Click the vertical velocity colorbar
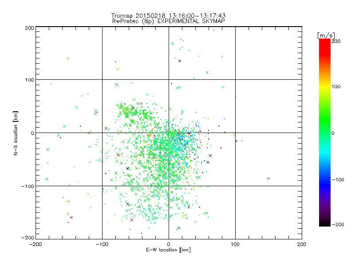This screenshot has width=355, height=266. point(325,133)
